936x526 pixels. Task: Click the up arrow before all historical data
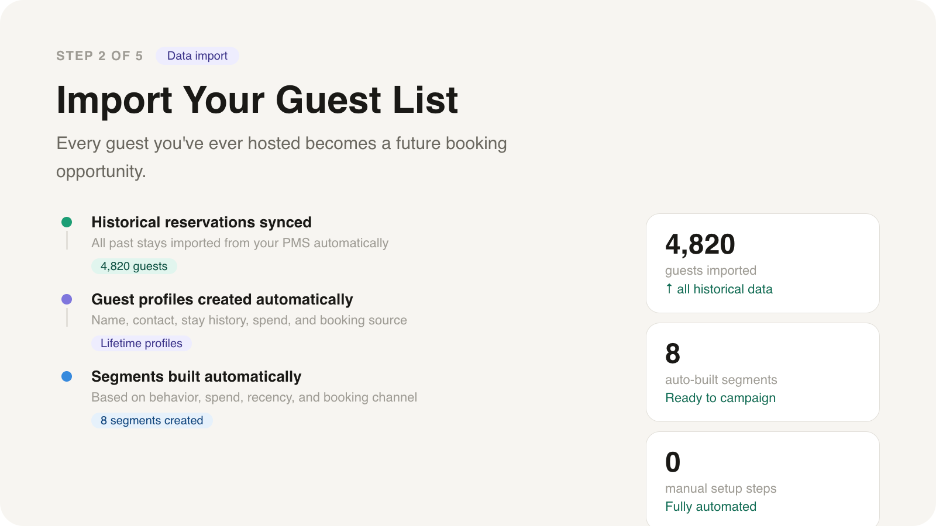[x=669, y=289]
